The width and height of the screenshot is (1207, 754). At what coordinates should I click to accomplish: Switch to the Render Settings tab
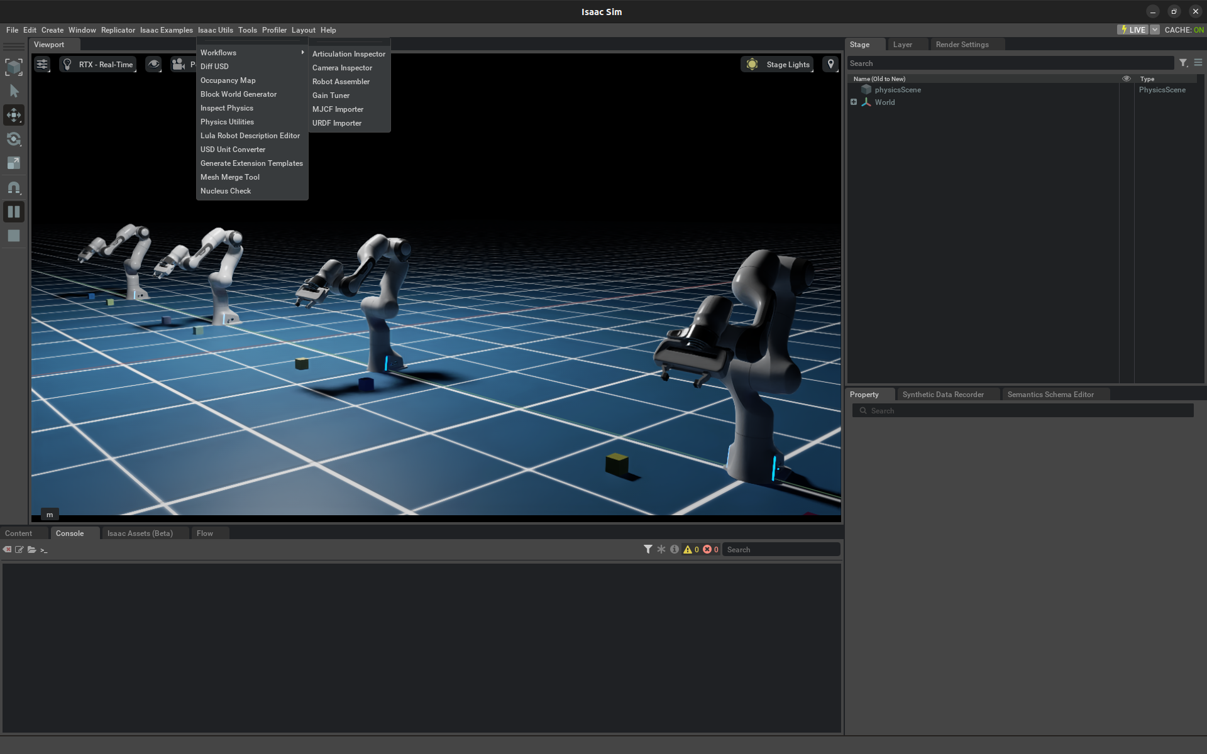pyautogui.click(x=963, y=45)
